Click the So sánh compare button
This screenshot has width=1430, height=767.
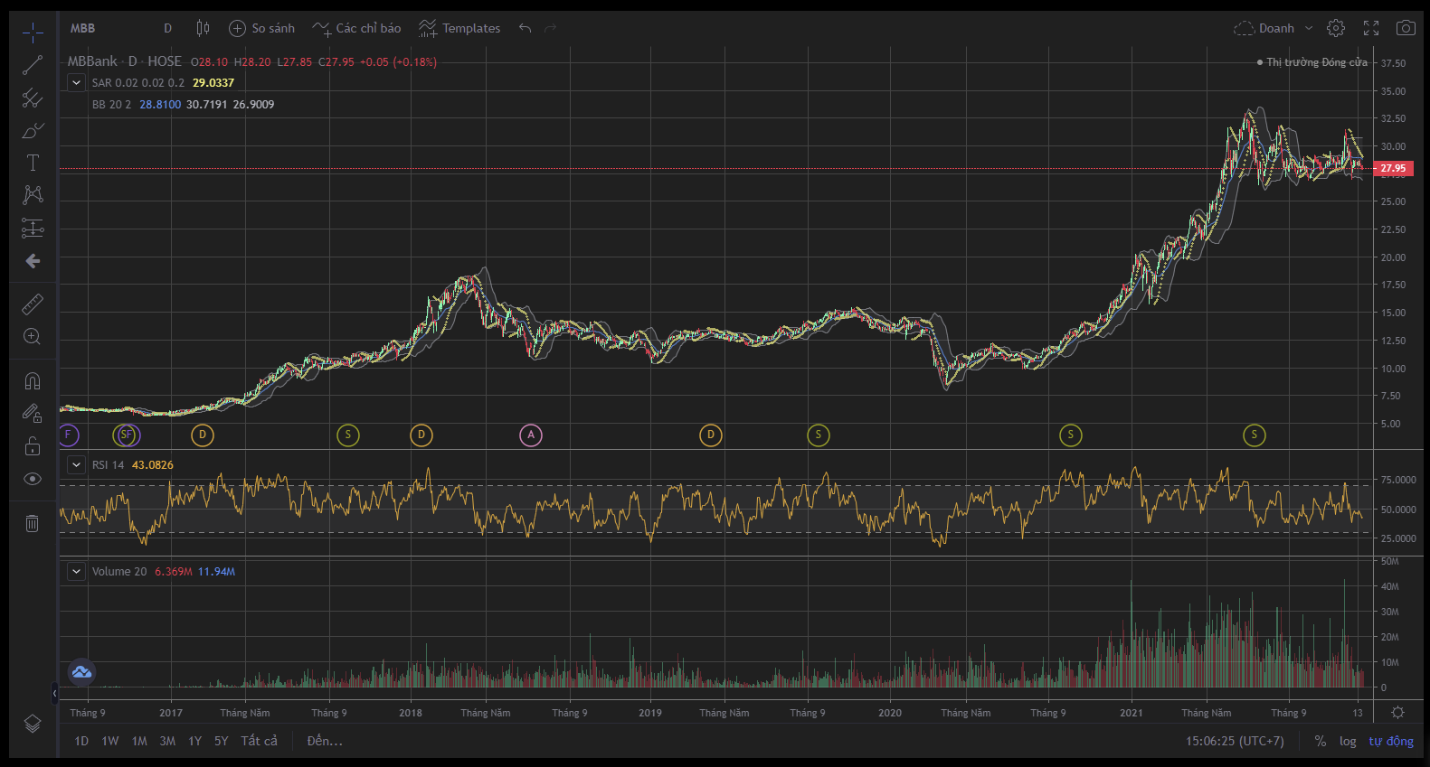pyautogui.click(x=262, y=28)
